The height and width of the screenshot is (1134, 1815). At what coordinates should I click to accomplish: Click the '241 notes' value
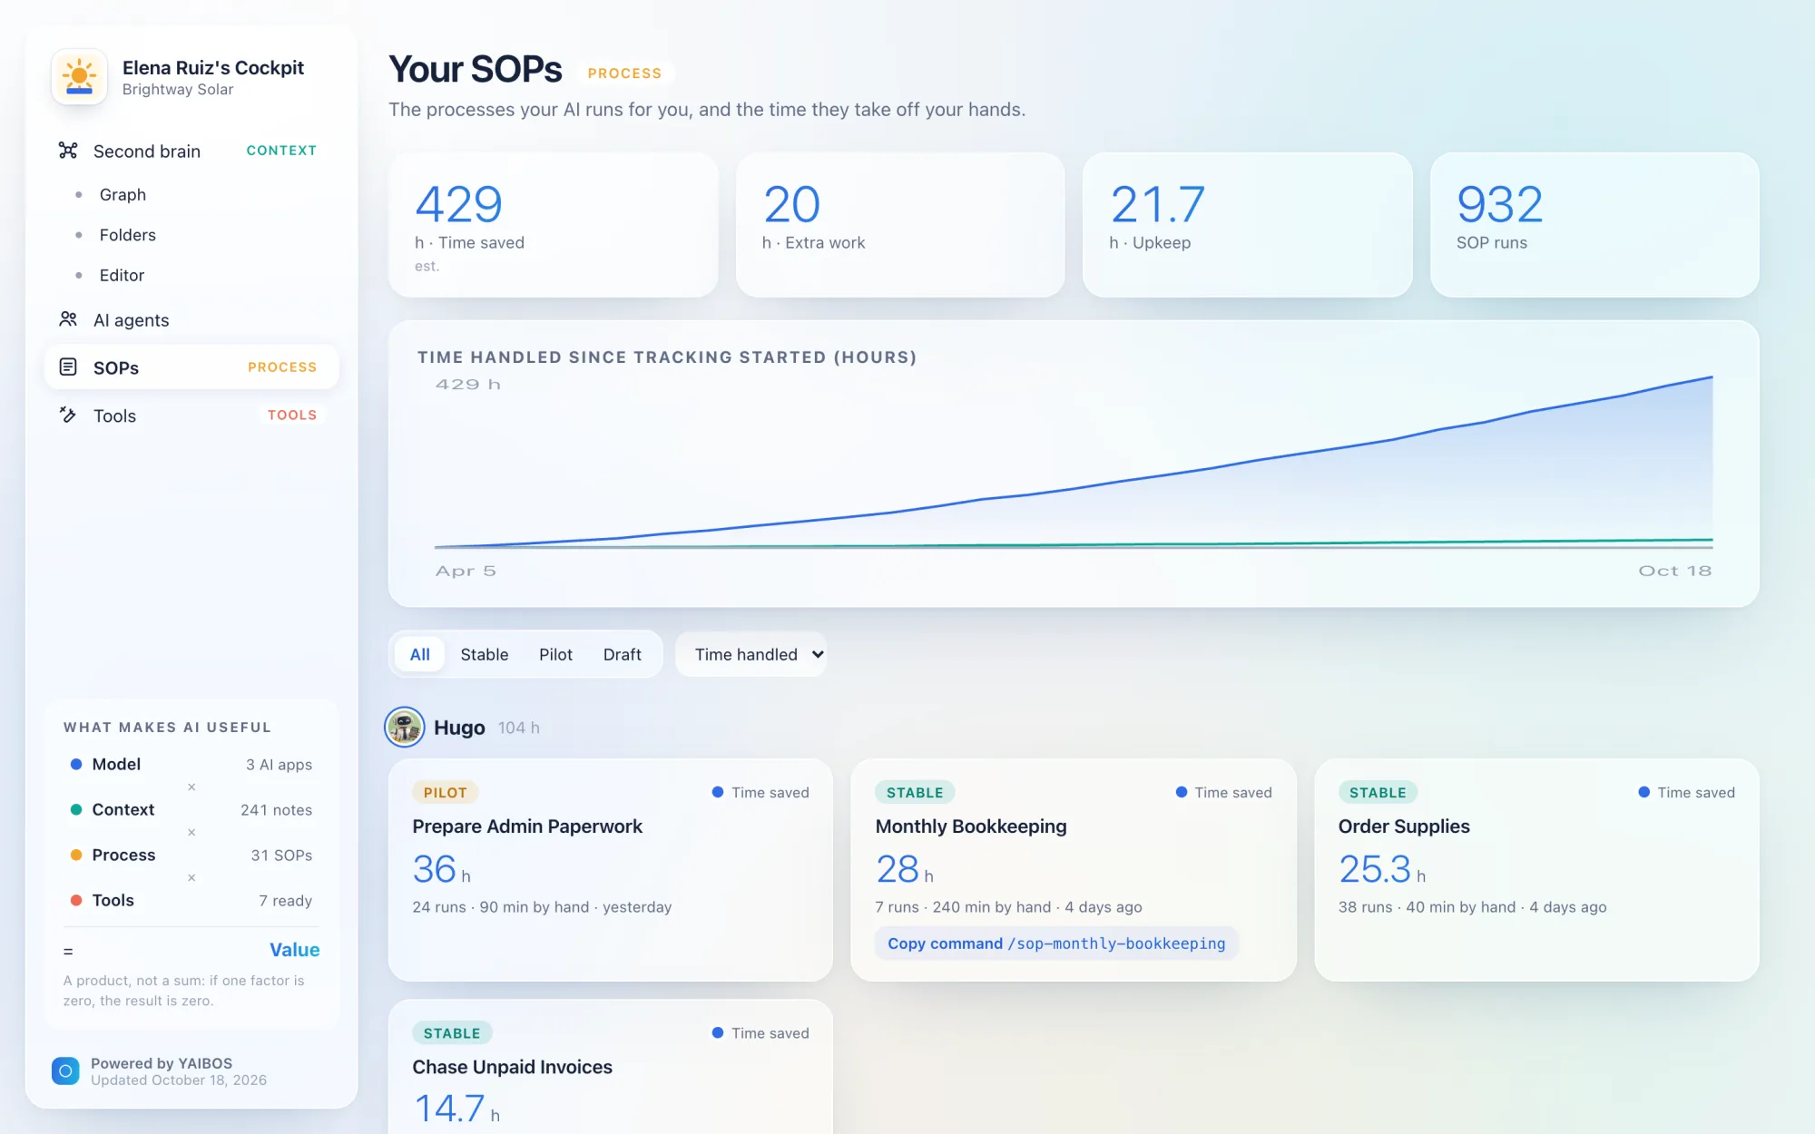[276, 810]
